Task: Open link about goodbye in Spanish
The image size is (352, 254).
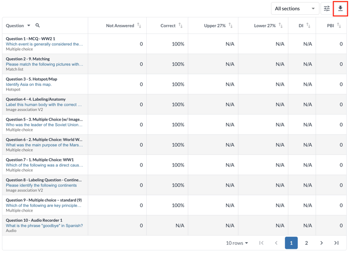Action: [x=44, y=225]
